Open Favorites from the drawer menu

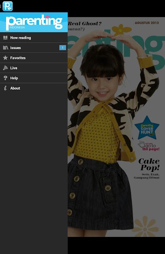[34, 58]
